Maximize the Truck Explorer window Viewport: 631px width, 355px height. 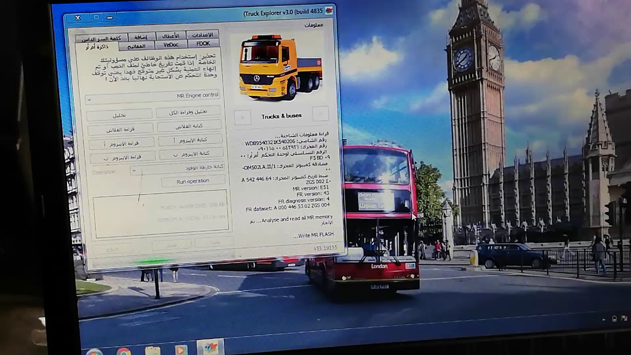point(96,17)
